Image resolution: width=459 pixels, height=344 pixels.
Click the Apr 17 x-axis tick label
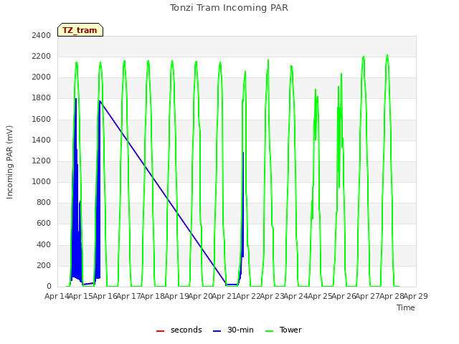(x=129, y=296)
